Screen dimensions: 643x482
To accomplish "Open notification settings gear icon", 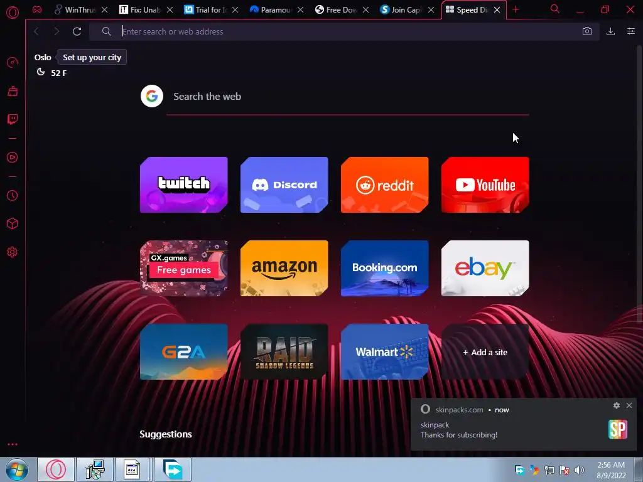I will [x=617, y=405].
